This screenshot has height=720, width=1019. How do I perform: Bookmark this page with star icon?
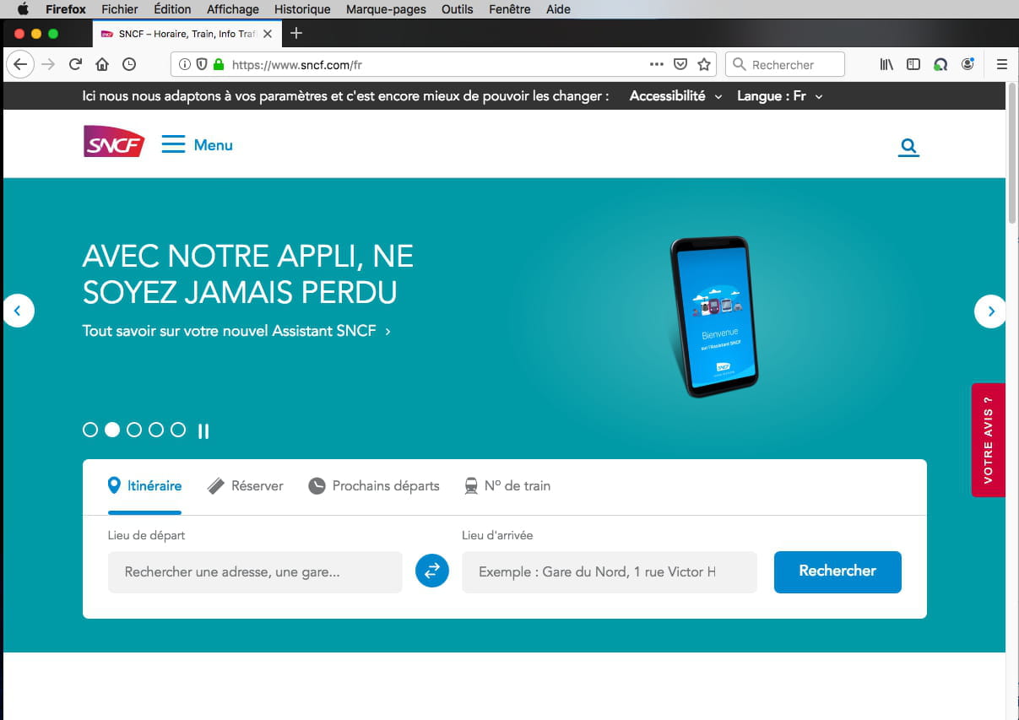pyautogui.click(x=704, y=64)
